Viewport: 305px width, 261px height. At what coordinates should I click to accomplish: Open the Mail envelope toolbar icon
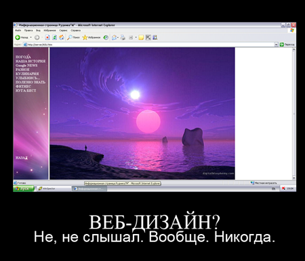coord(115,37)
